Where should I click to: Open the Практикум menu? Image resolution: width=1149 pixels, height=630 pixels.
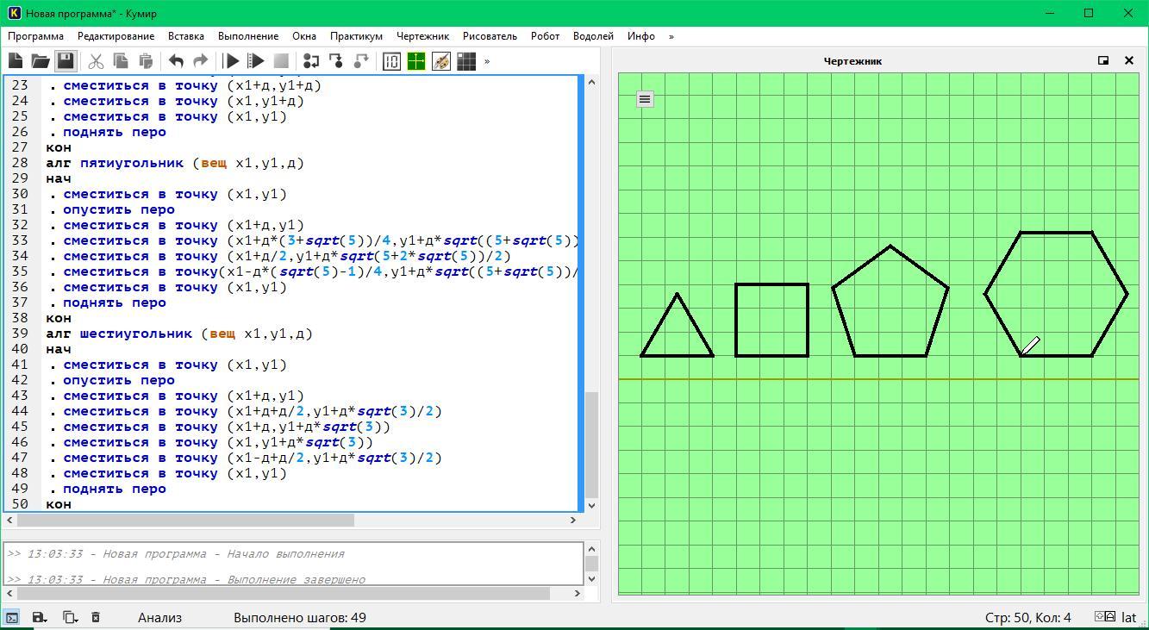tap(356, 36)
